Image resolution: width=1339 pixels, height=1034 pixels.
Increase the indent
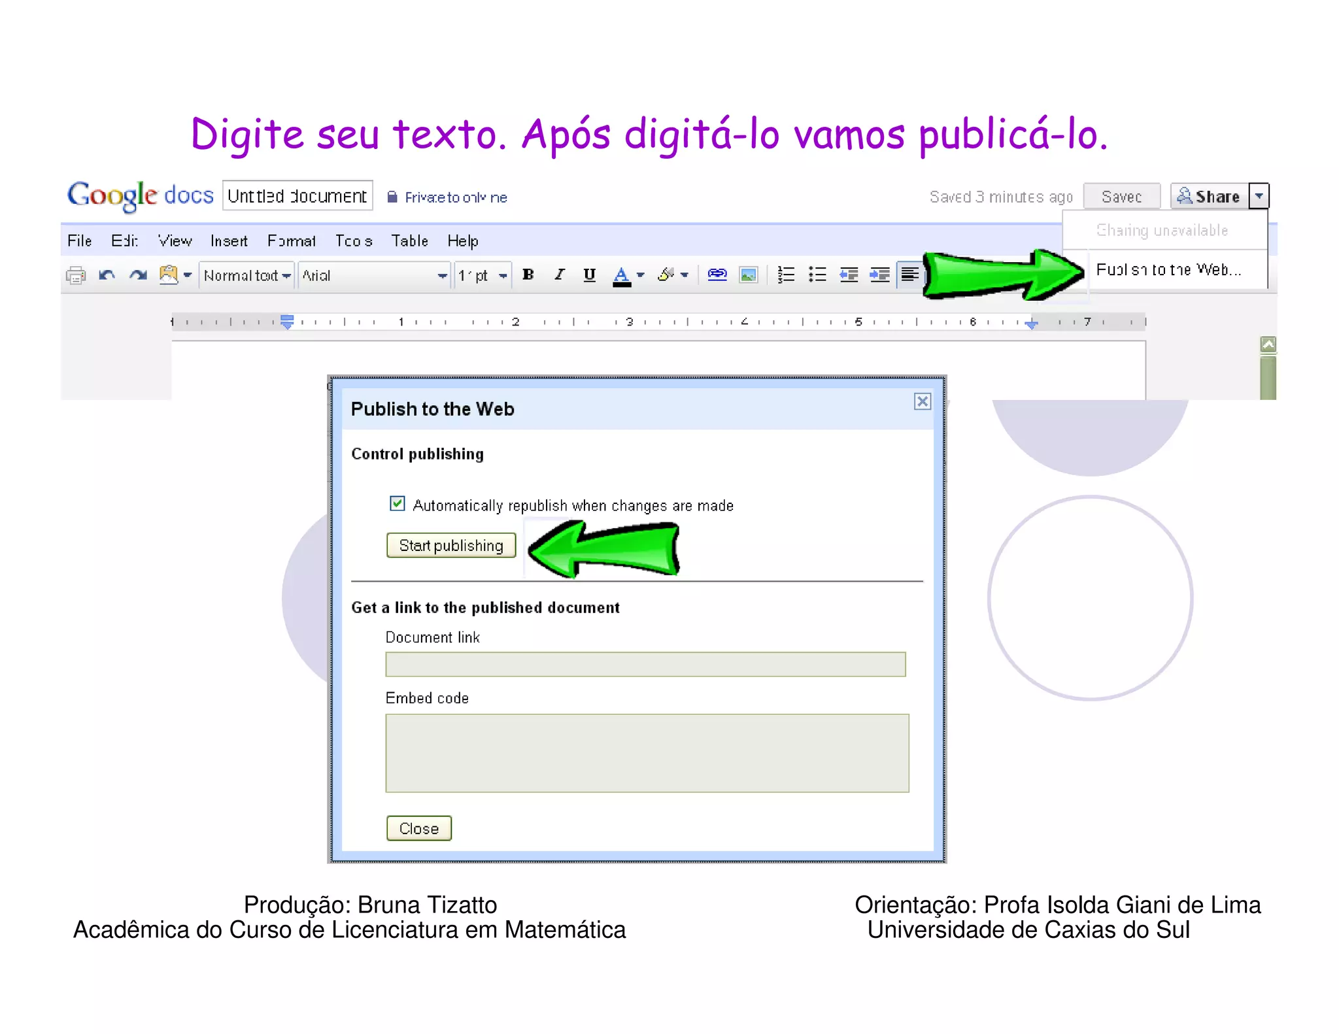879,275
